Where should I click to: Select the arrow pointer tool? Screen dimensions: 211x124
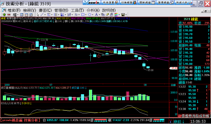coord(38,15)
